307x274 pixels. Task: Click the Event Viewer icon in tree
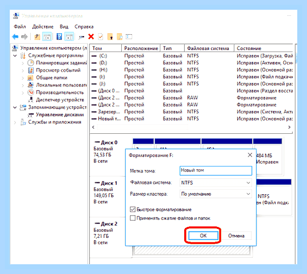tap(31, 70)
